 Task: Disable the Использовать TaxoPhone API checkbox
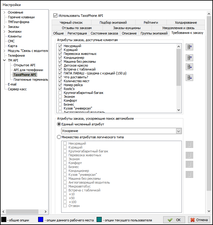55,15
